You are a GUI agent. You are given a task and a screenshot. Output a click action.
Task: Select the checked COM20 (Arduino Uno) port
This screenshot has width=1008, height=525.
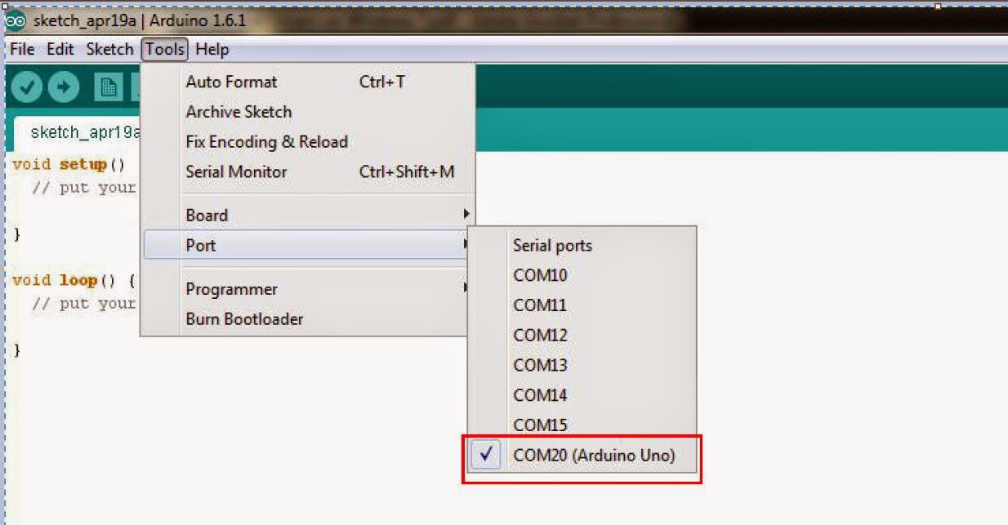[x=583, y=456]
